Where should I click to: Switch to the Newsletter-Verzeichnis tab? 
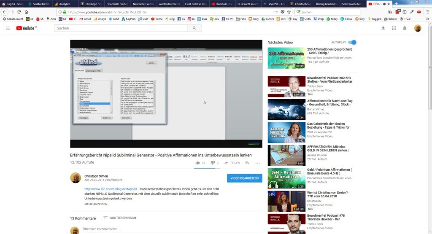[143, 4]
